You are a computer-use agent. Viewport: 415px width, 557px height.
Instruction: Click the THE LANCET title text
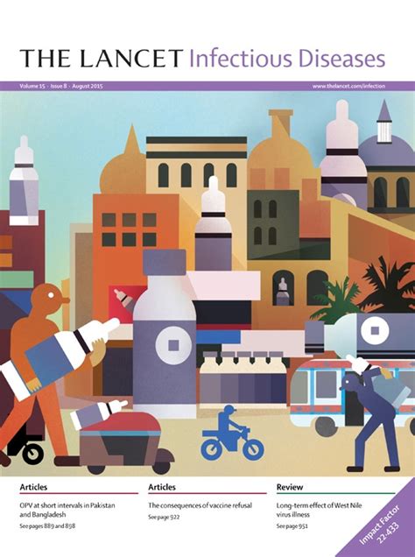(102, 59)
